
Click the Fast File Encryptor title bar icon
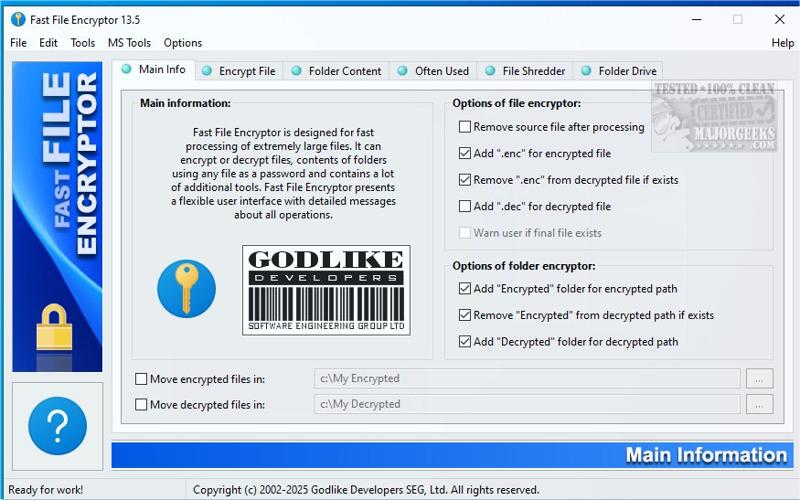coord(17,19)
